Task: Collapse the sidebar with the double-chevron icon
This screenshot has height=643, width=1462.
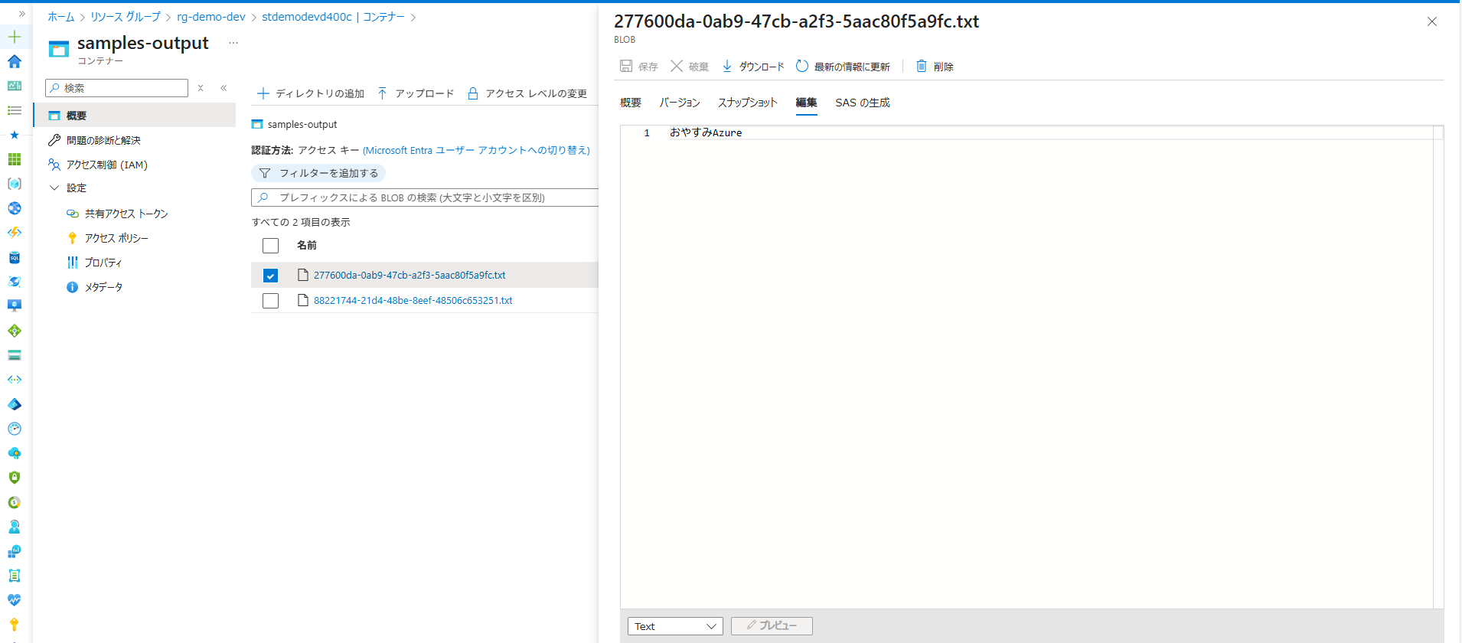Action: point(224,88)
